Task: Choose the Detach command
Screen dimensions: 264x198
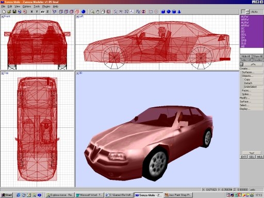Action: click(x=253, y=83)
